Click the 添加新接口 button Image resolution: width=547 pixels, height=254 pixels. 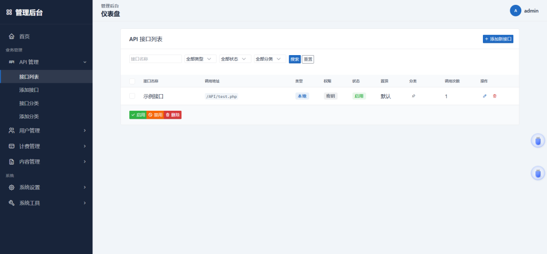[498, 39]
